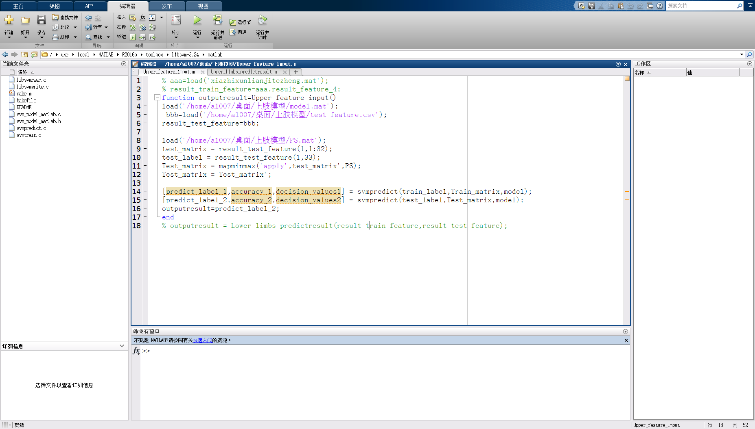Image resolution: width=755 pixels, height=429 pixels.
Task: Click the 运行并前进 (Run and Advance) icon
Action: pyautogui.click(x=217, y=20)
